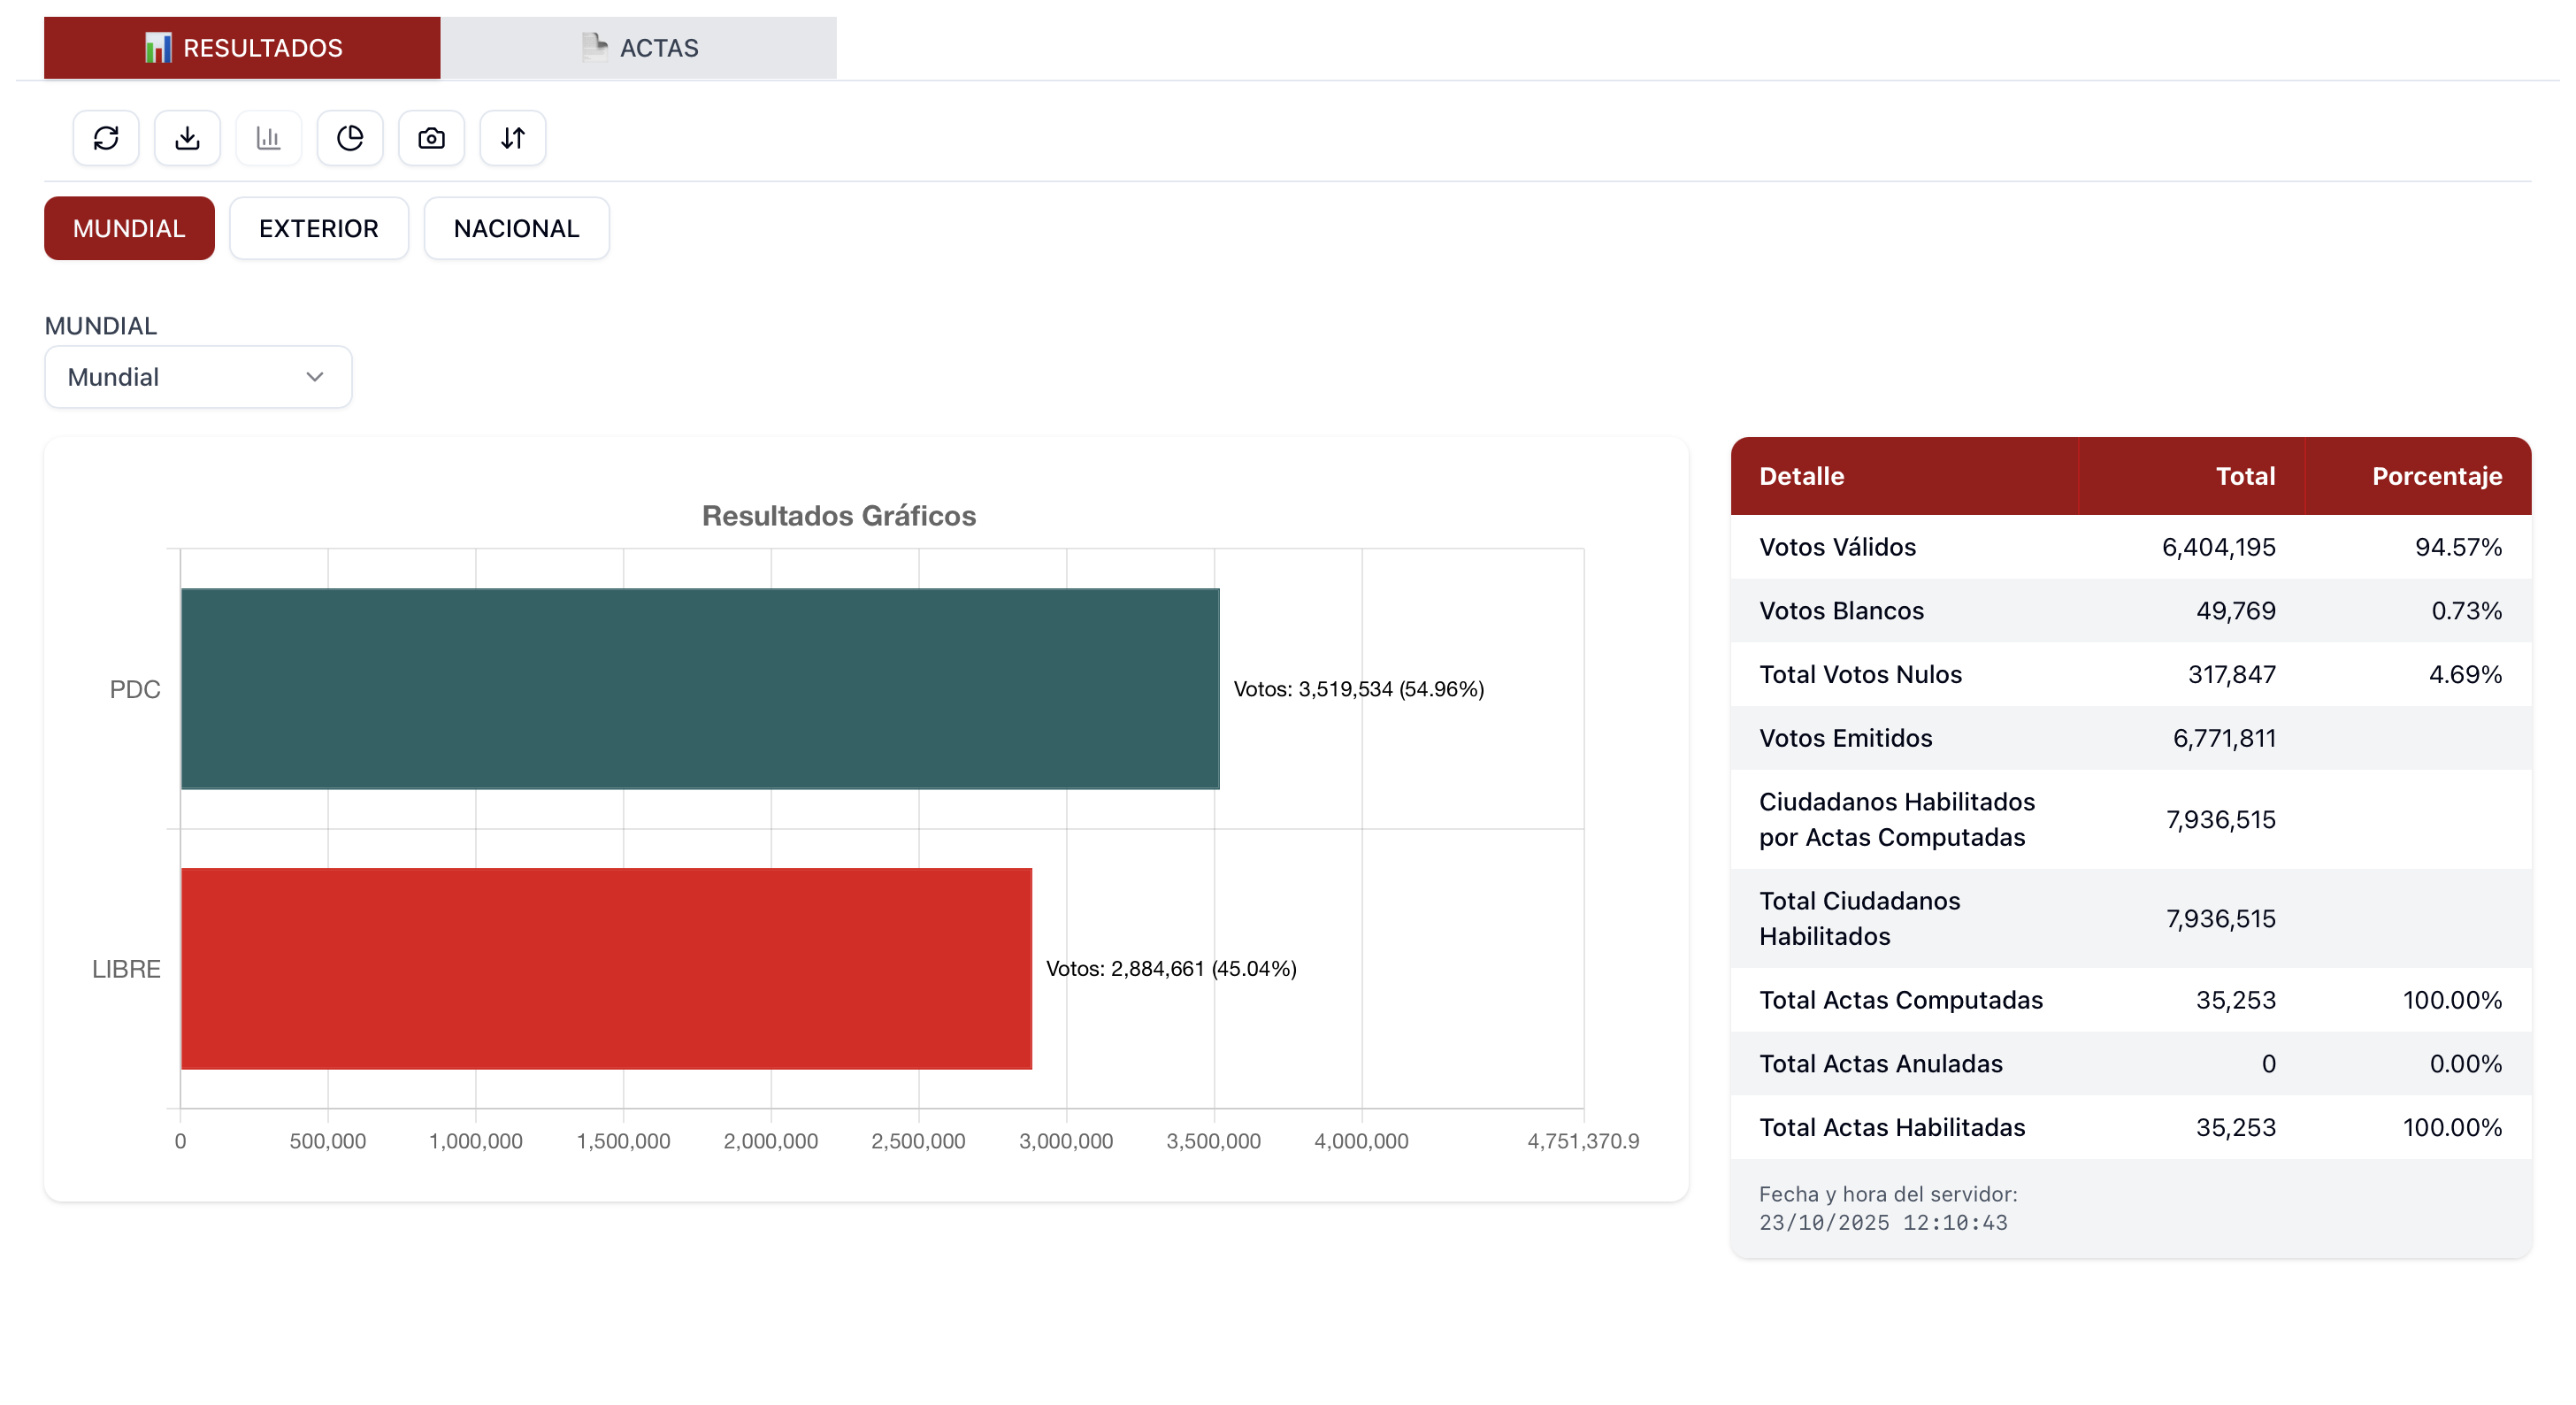Click the camera screenshot icon
The height and width of the screenshot is (1405, 2576).
point(431,138)
